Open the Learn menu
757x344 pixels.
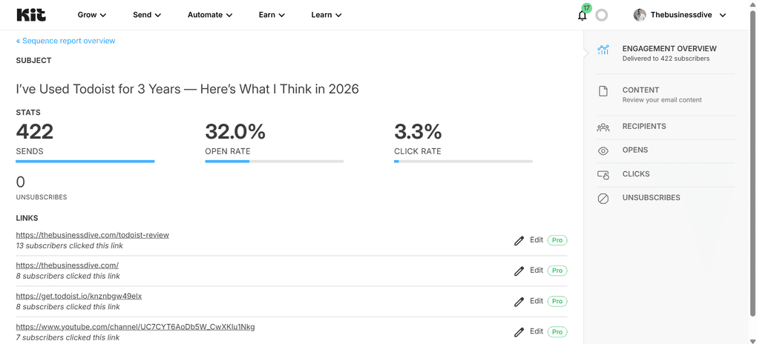tap(327, 15)
